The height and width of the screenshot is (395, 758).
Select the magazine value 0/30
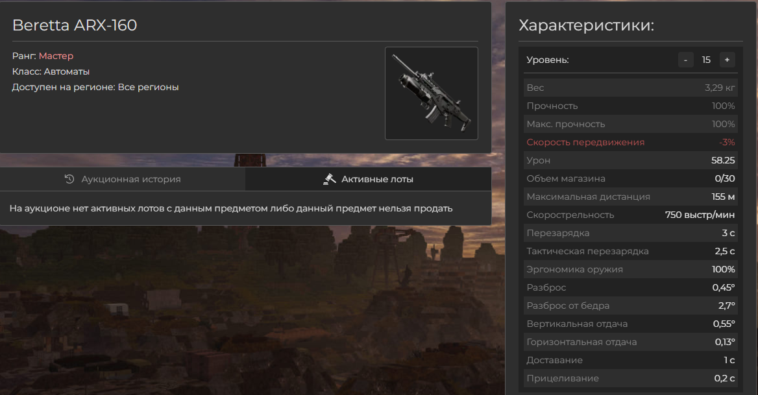click(x=725, y=178)
